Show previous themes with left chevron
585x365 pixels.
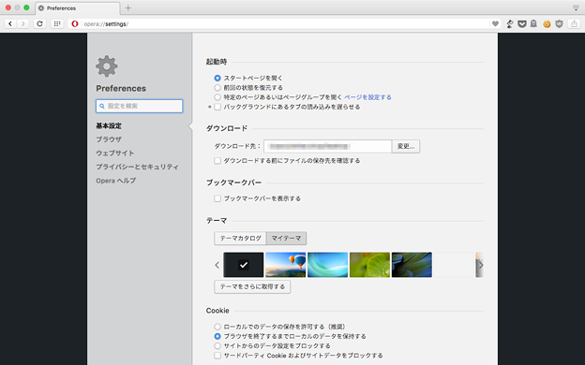point(217,265)
